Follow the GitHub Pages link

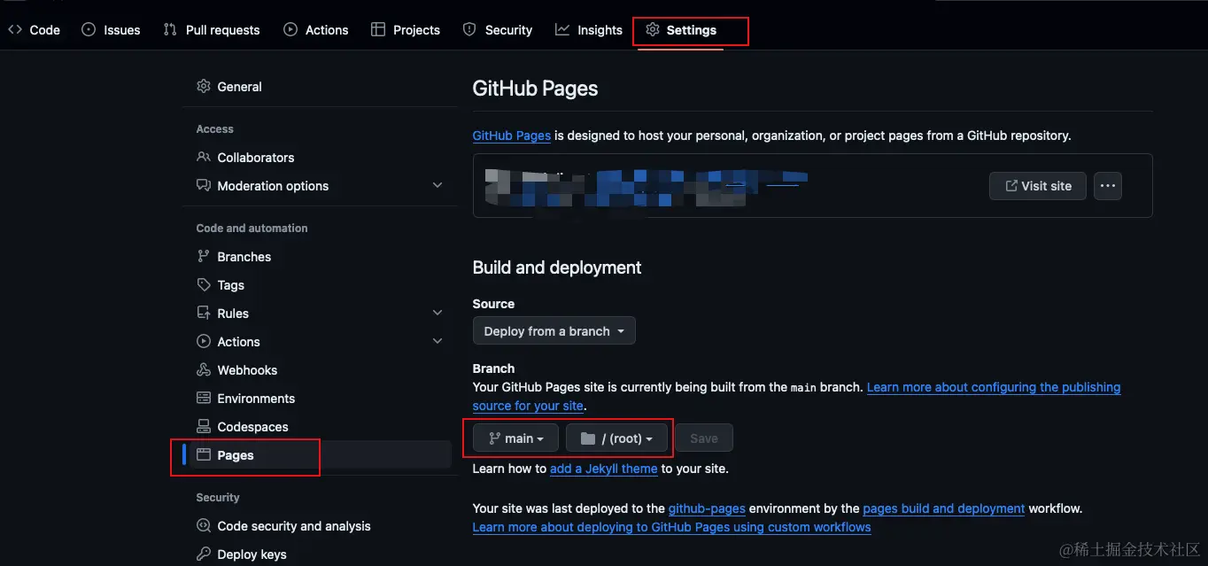tap(512, 136)
